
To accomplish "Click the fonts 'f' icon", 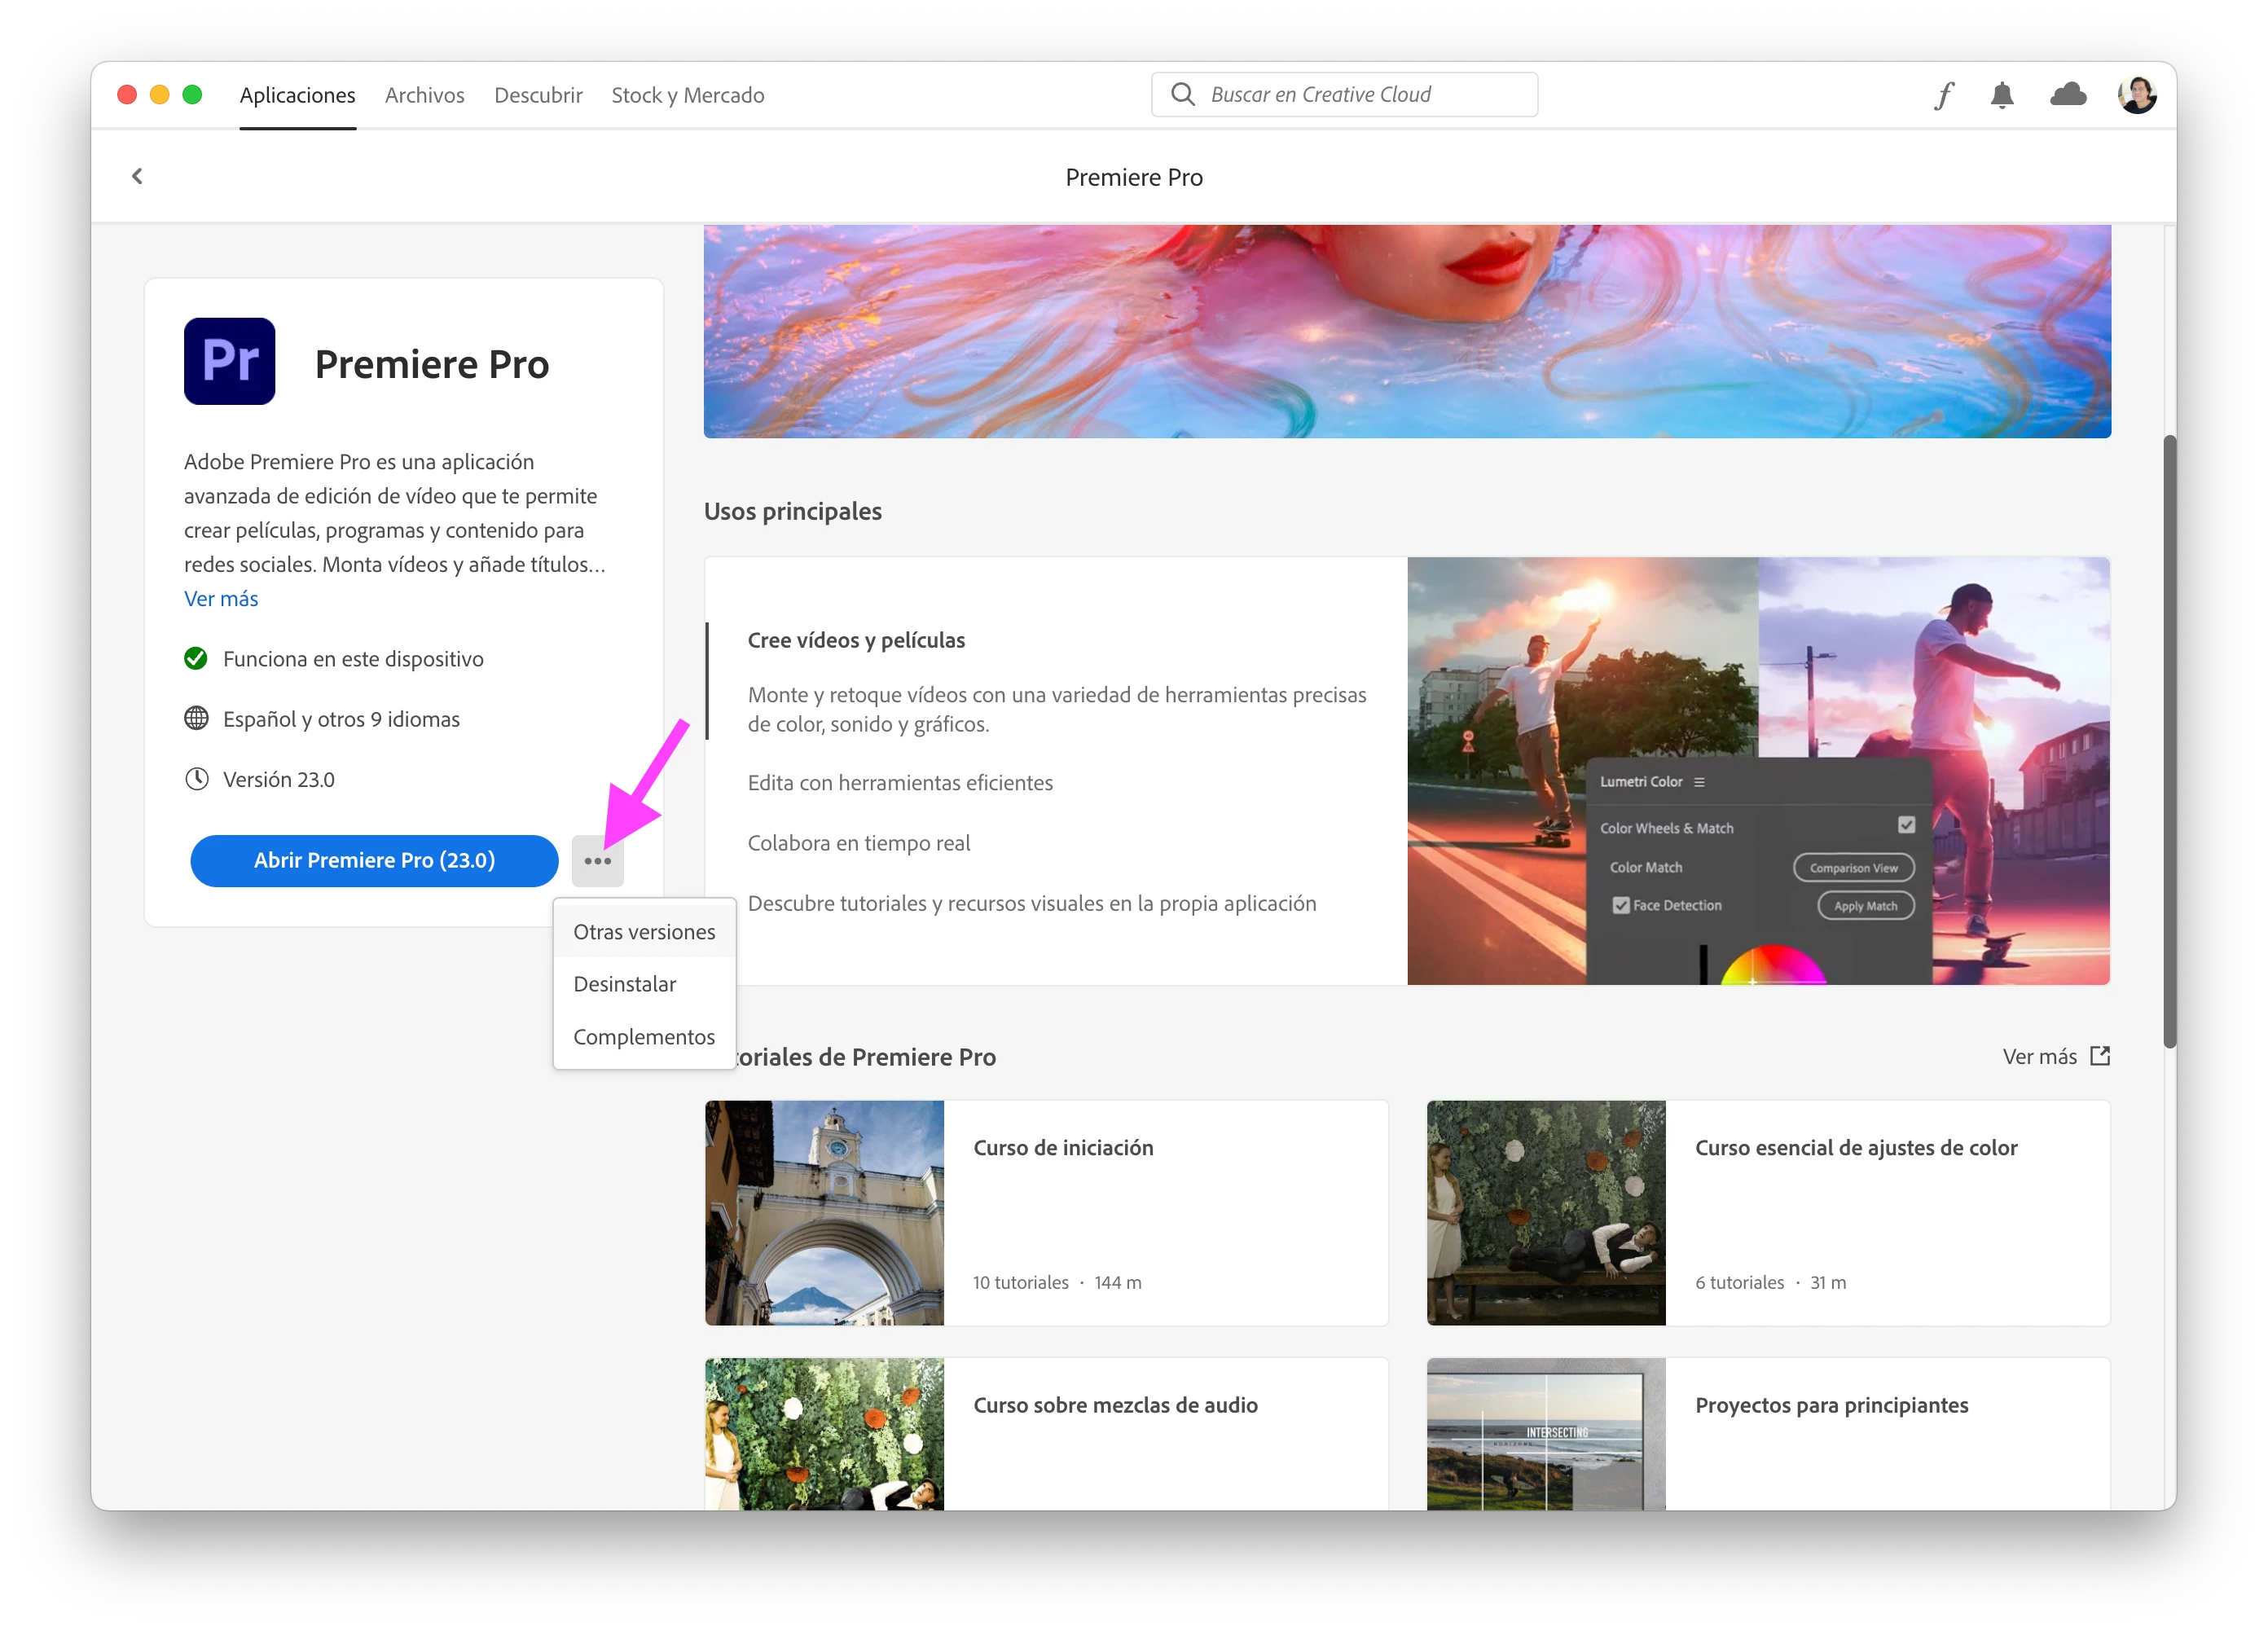I will (x=1943, y=95).
